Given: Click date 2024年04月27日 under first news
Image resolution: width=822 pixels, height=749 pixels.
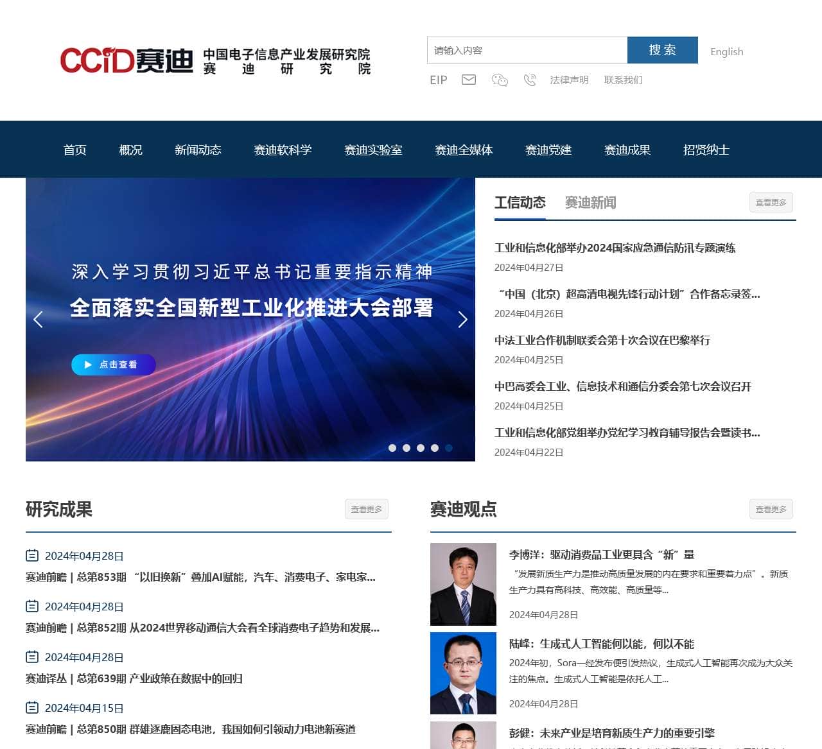Looking at the screenshot, I should point(529,268).
